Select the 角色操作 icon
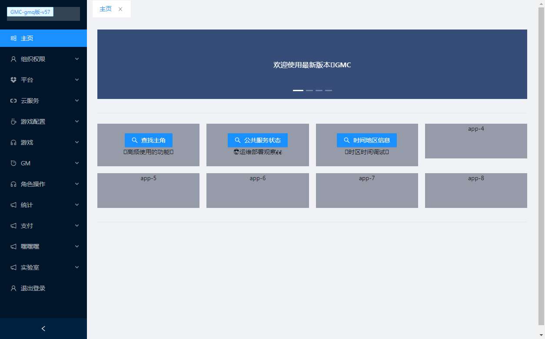Screen dimensions: 545x339 pyautogui.click(x=13, y=184)
